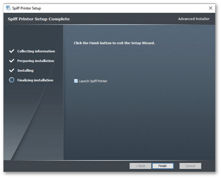Screen dimensions: 221x178
Task: Click the Preparing installation step text
Action: (36, 61)
